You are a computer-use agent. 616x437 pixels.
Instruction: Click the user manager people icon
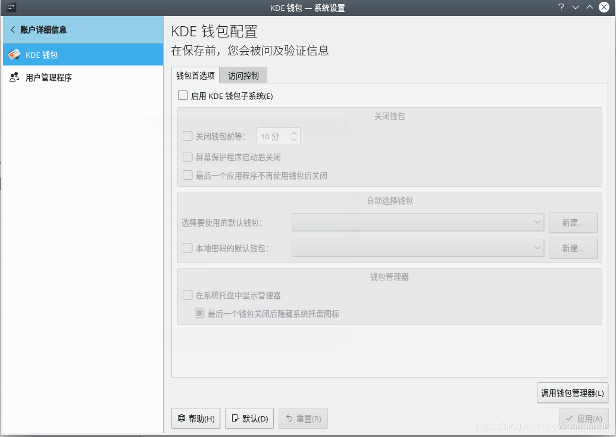tap(14, 77)
